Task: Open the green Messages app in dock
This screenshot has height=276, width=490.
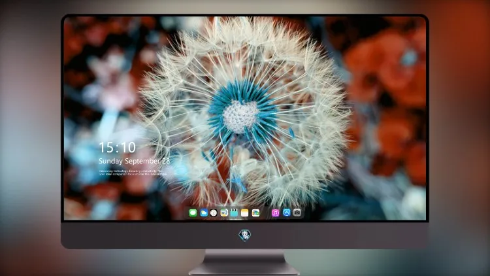Action: click(x=193, y=213)
